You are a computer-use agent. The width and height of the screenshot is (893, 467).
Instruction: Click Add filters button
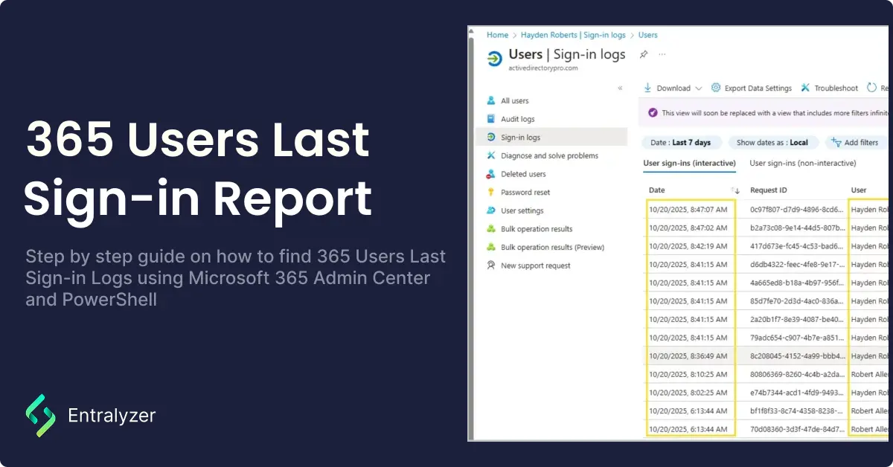pos(855,142)
